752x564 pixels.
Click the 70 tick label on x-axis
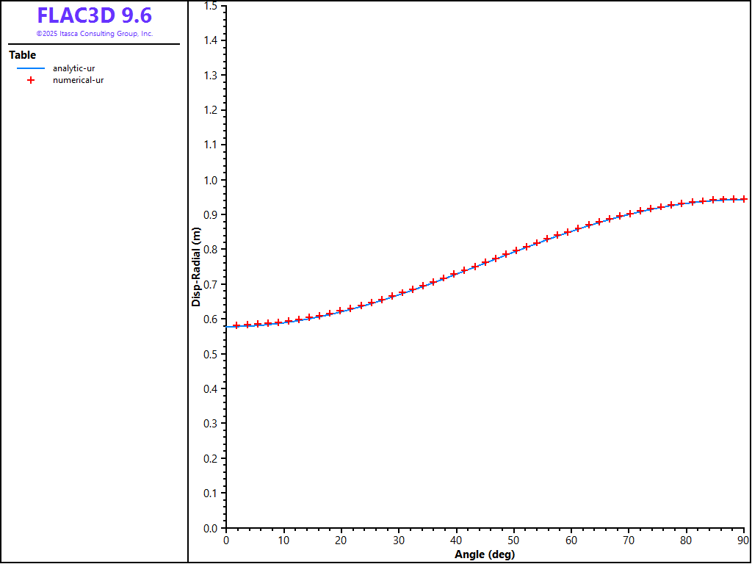(x=629, y=541)
